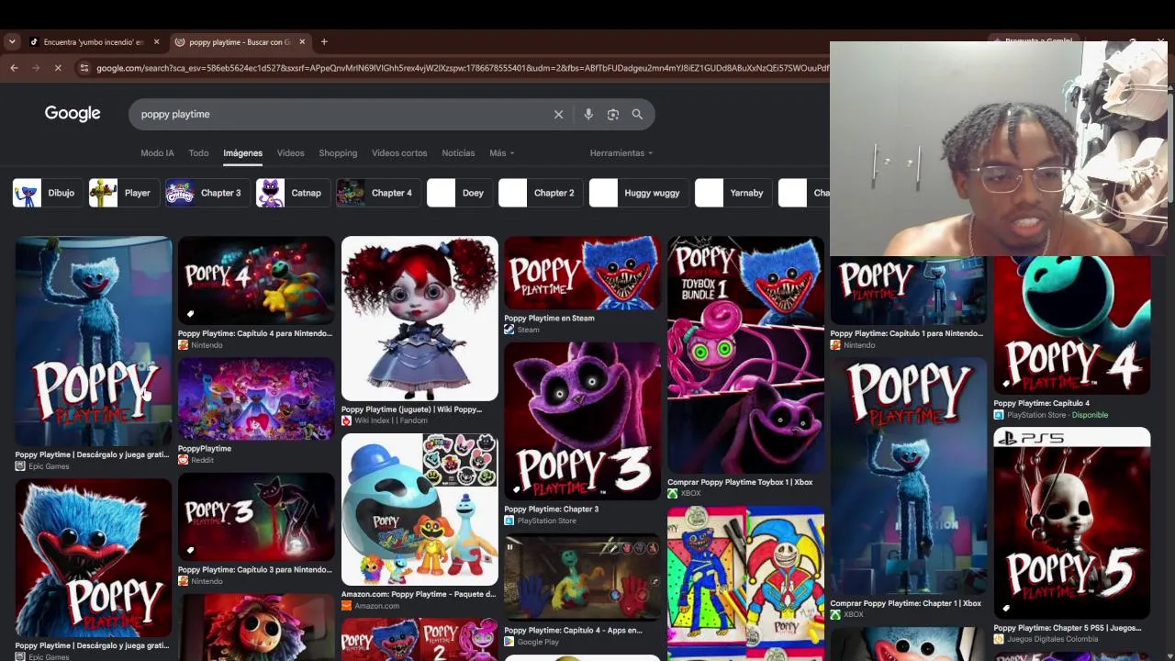This screenshot has height=661, width=1175.
Task: Open the teal 'Poppy 4' PlayStation Store image
Action: pyautogui.click(x=1071, y=325)
